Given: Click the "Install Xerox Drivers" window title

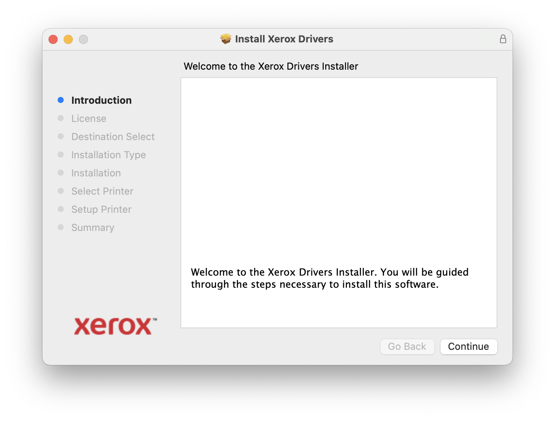Looking at the screenshot, I should pyautogui.click(x=284, y=39).
